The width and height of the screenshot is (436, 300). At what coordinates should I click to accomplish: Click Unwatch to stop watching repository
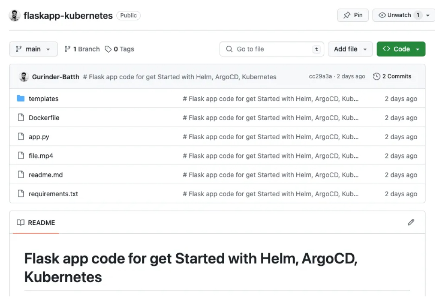tap(399, 15)
